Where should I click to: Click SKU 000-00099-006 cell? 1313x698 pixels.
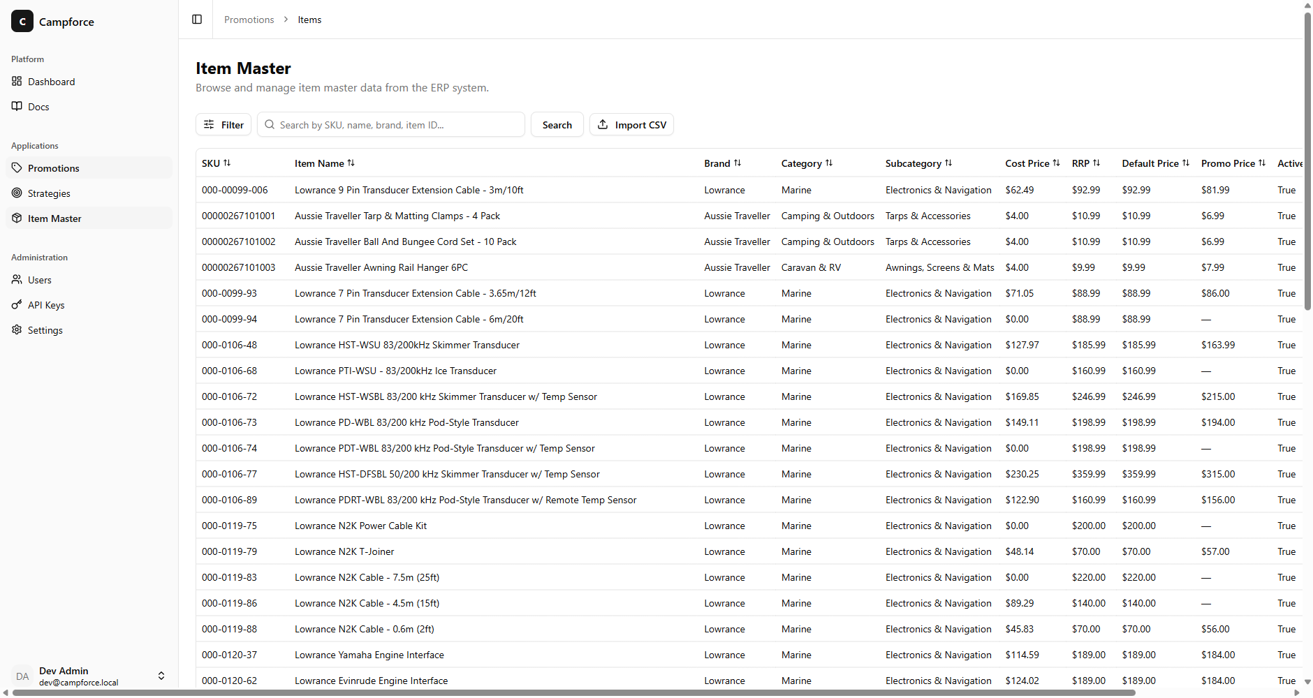coord(235,190)
